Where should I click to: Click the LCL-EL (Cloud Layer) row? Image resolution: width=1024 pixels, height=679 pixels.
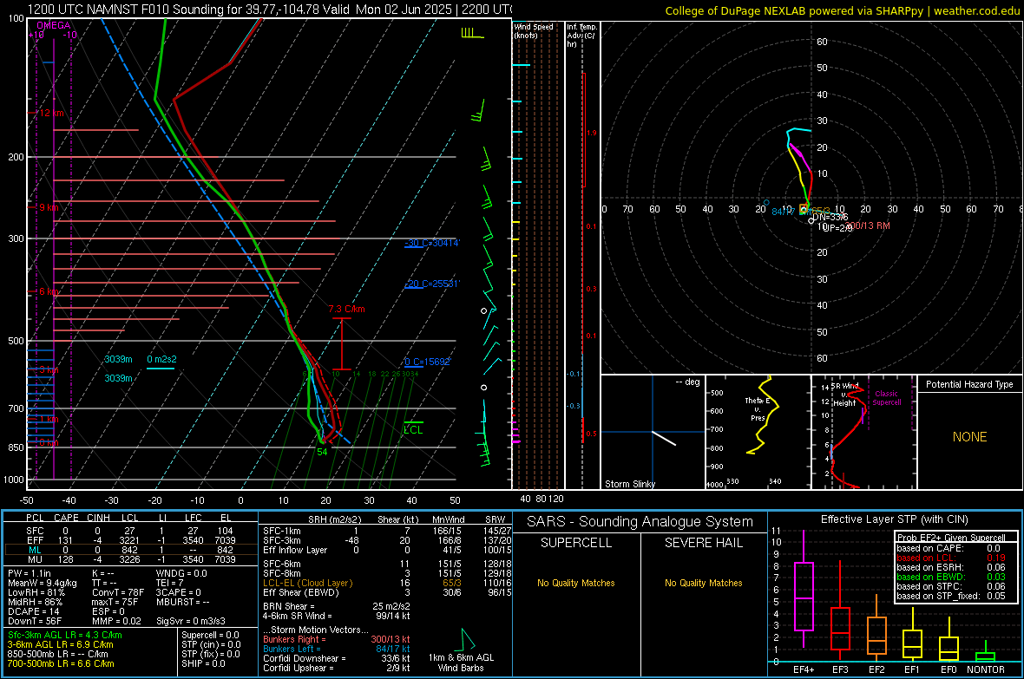[386, 583]
